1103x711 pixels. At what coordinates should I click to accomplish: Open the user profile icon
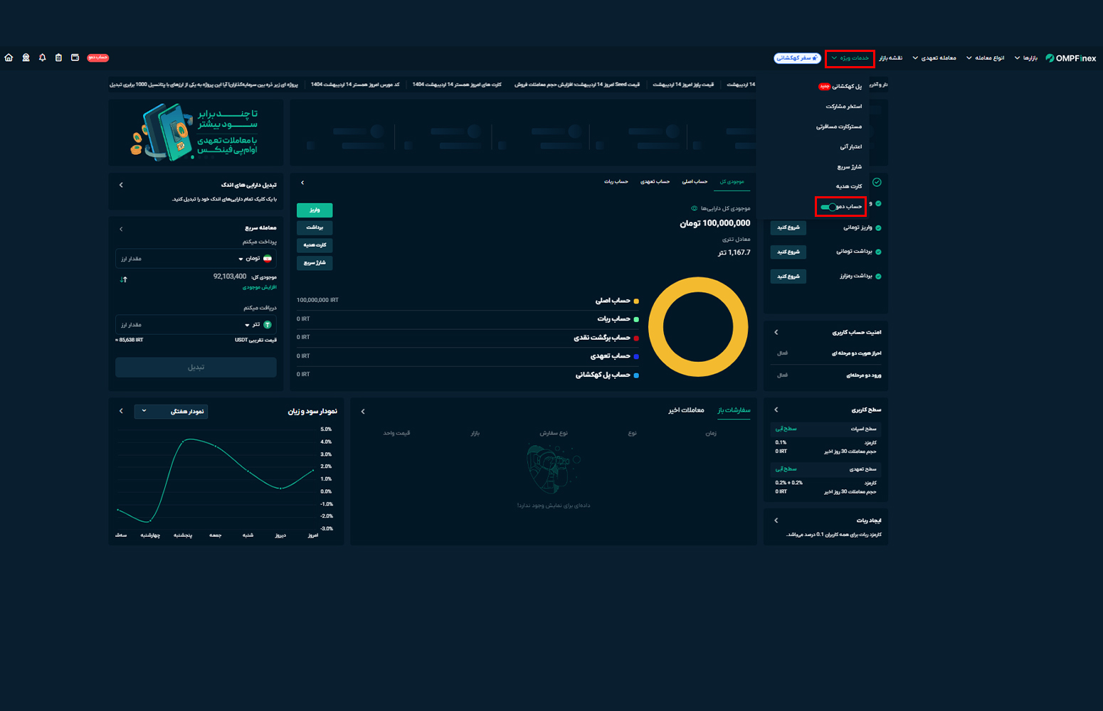(26, 58)
